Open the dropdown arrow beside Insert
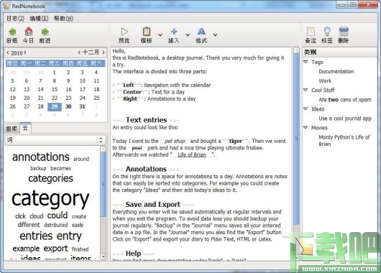 coord(188,34)
